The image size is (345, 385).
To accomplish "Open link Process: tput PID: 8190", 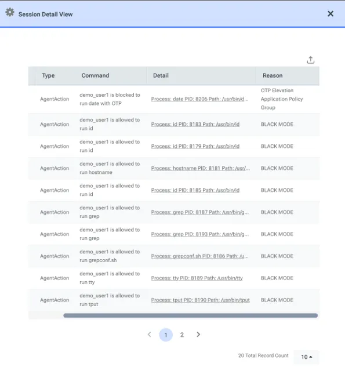I will tap(201, 300).
